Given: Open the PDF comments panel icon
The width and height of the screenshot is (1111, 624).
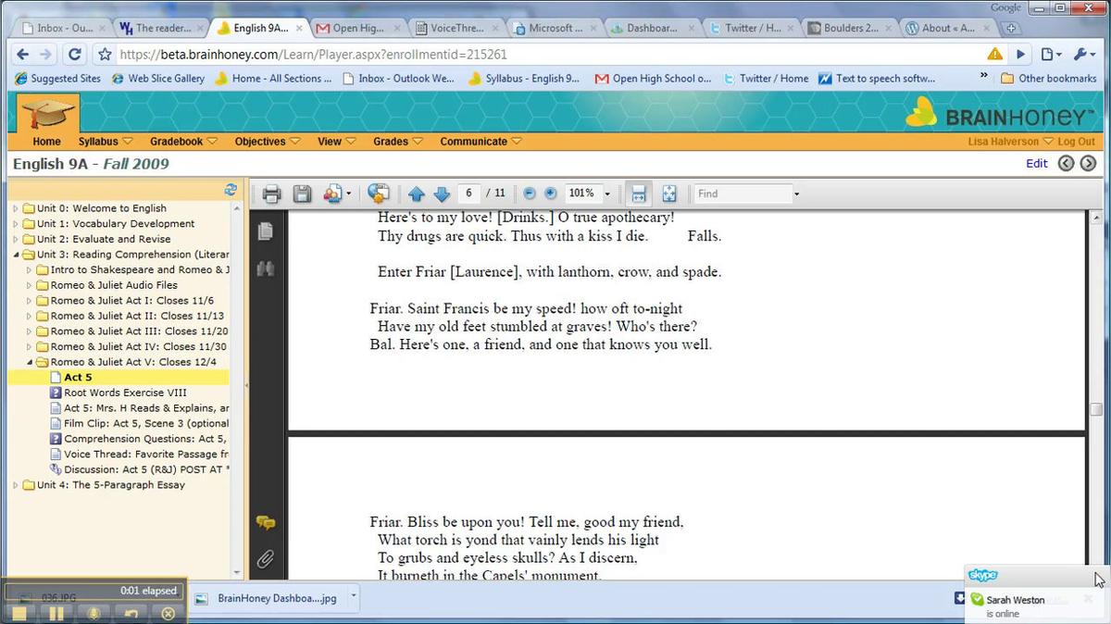Looking at the screenshot, I should click(x=266, y=524).
